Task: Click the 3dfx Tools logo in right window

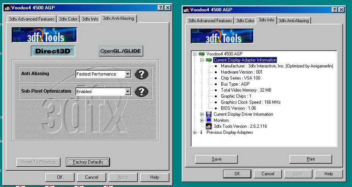Action: point(222,36)
